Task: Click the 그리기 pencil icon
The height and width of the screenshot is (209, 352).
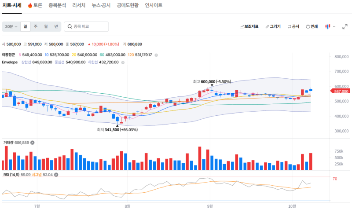Action: pyautogui.click(x=267, y=27)
